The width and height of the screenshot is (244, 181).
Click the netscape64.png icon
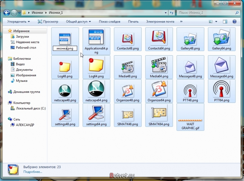click(x=96, y=89)
